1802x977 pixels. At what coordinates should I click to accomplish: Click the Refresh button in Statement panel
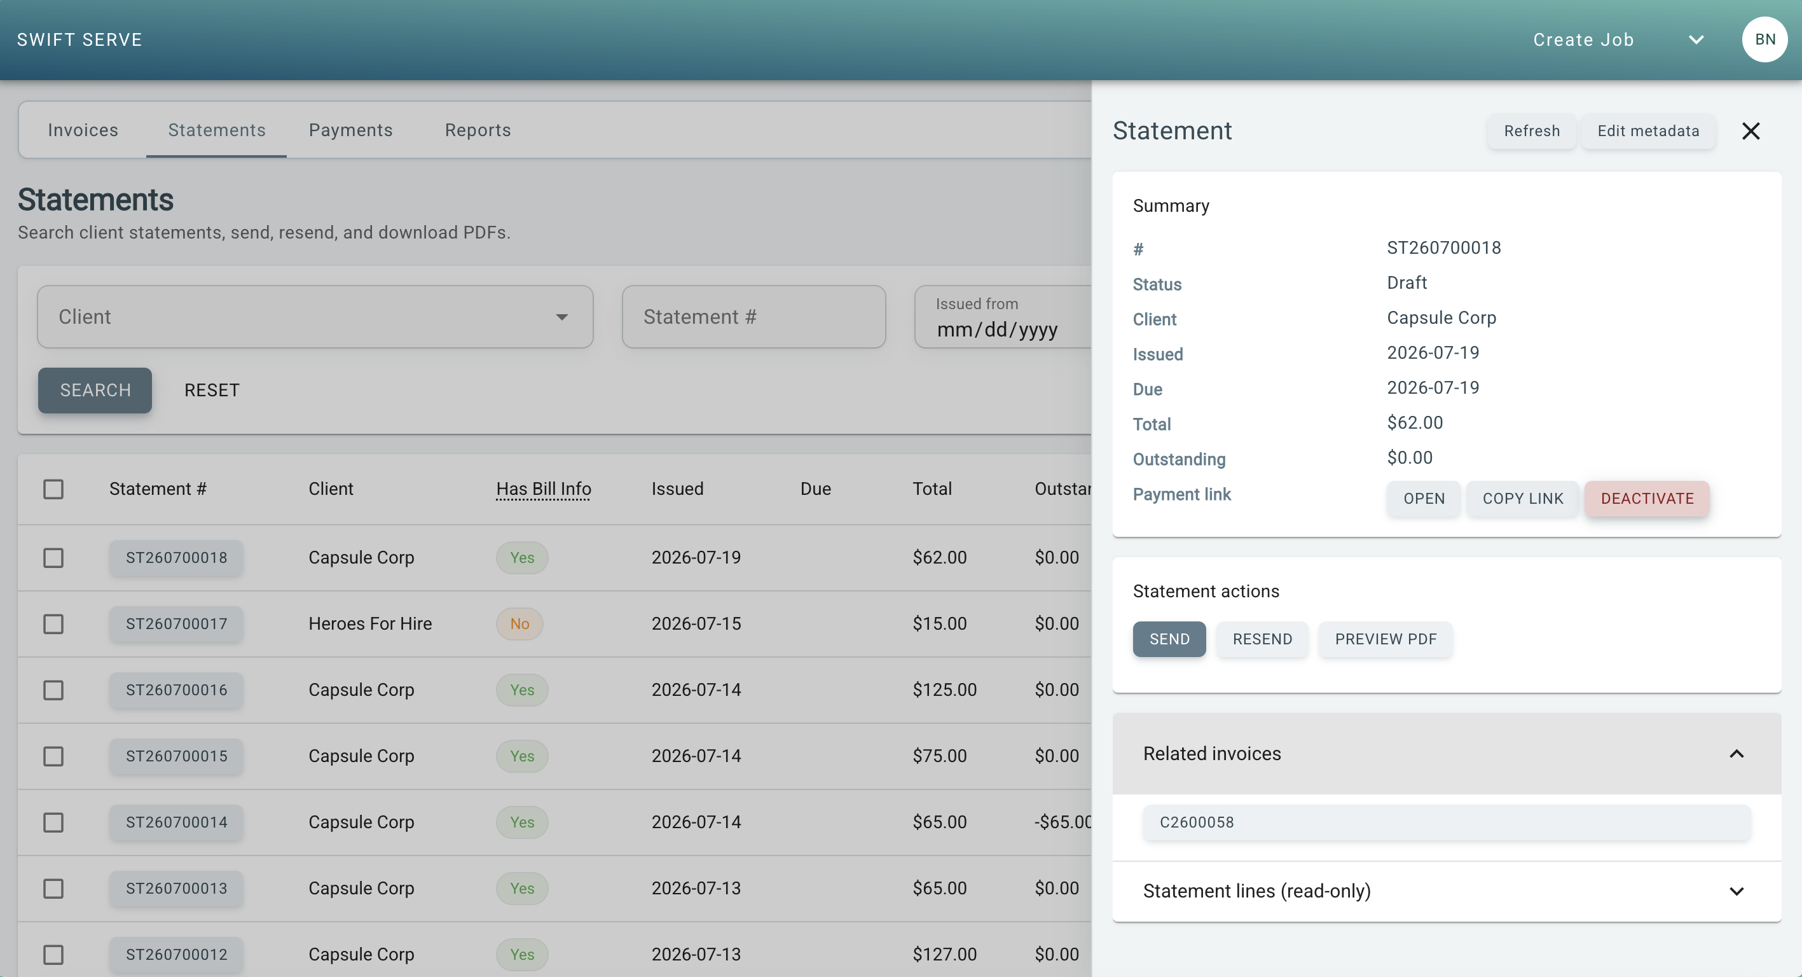point(1531,131)
